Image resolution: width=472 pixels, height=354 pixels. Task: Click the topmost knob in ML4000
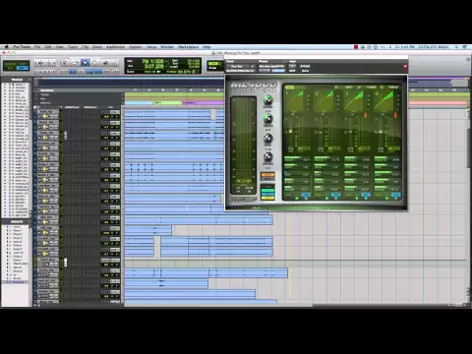coord(268,101)
